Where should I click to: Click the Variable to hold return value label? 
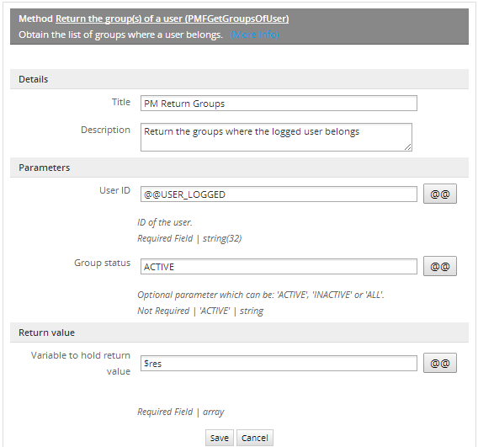click(81, 363)
